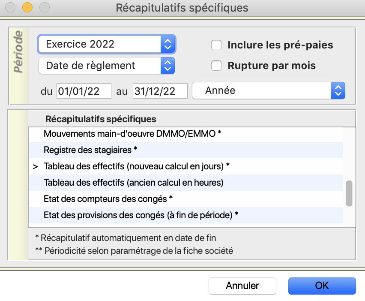Viewport: 365px width, 301px height.
Task: Select Tableau des effectifs (nouveau calcul en jours)
Action: point(186,166)
